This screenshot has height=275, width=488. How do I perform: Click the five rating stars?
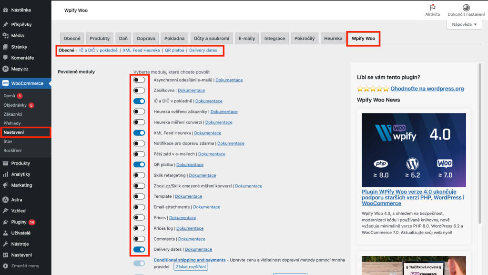(373, 89)
